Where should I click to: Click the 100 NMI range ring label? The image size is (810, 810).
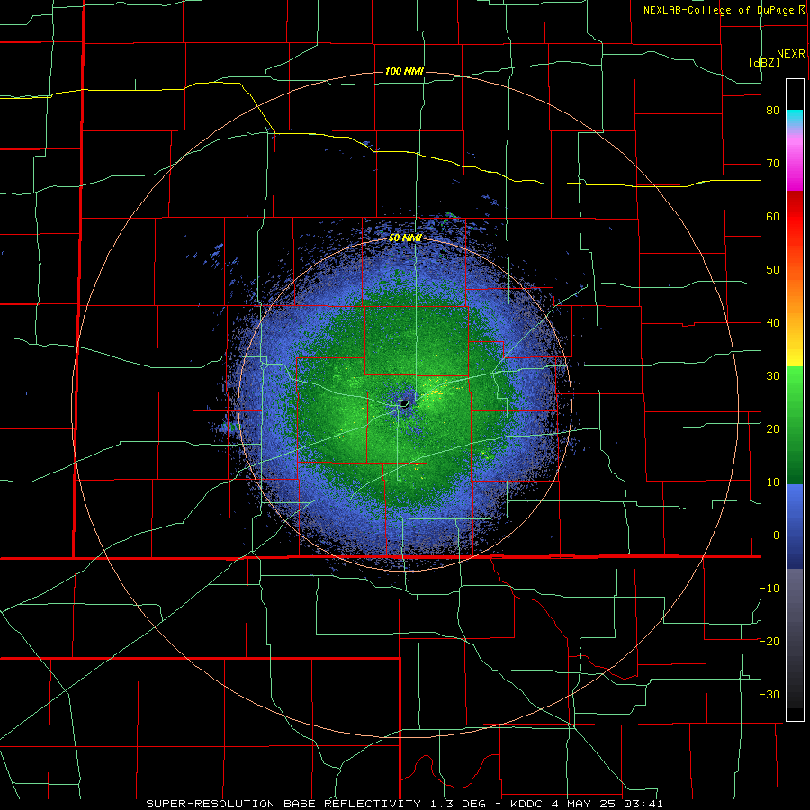(x=404, y=71)
